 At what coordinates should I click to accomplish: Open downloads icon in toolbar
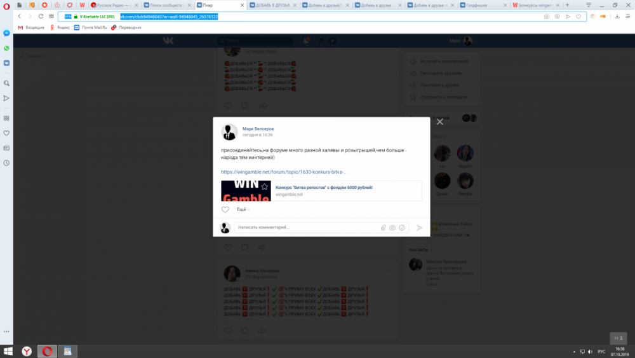click(617, 17)
